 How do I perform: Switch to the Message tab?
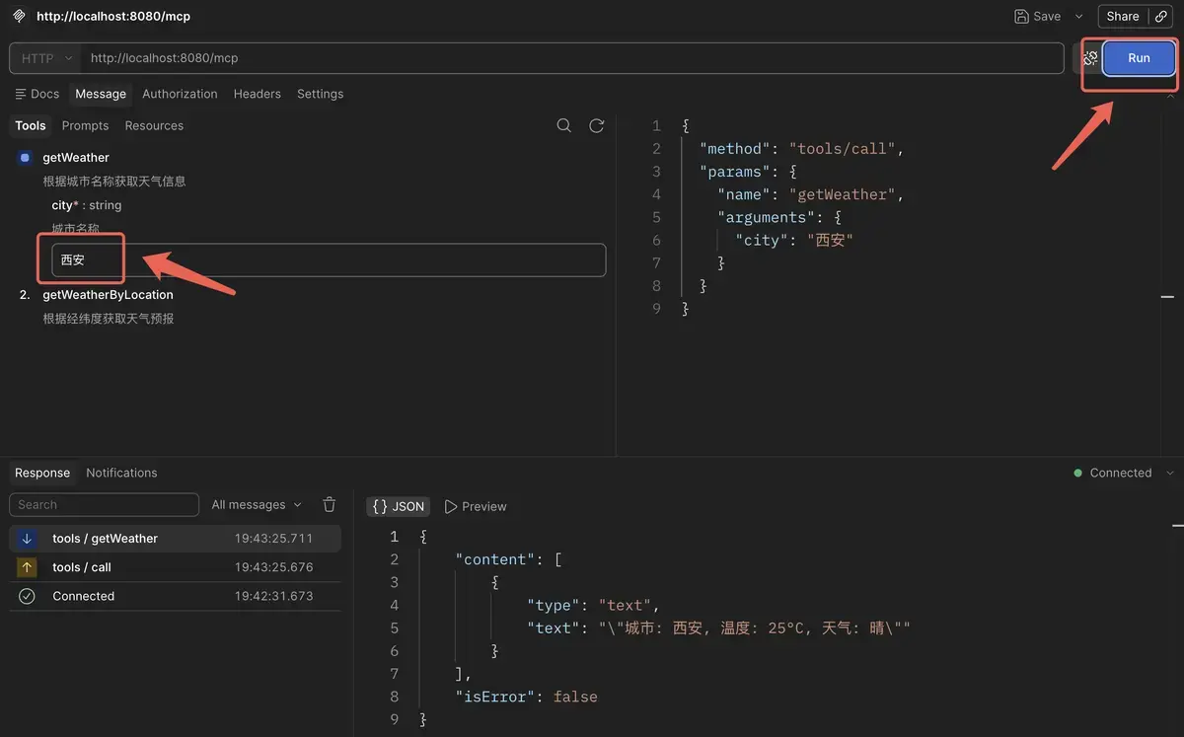click(101, 94)
